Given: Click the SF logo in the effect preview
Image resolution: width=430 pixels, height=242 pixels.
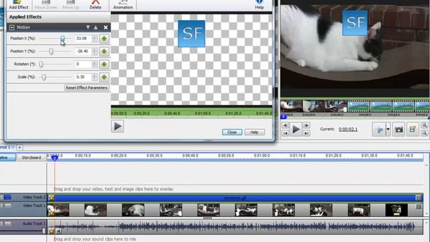Looking at the screenshot, I should [191, 34].
